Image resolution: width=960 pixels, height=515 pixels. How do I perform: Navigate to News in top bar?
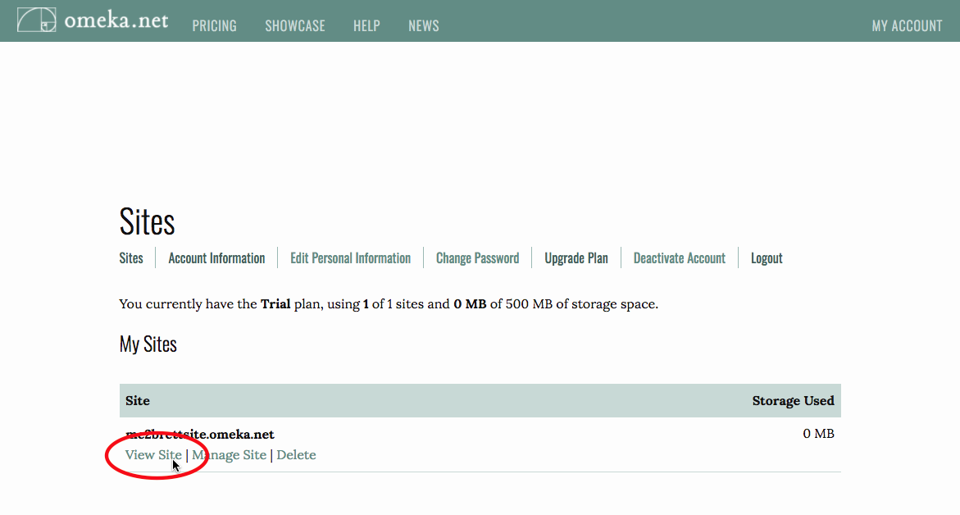[x=424, y=26]
